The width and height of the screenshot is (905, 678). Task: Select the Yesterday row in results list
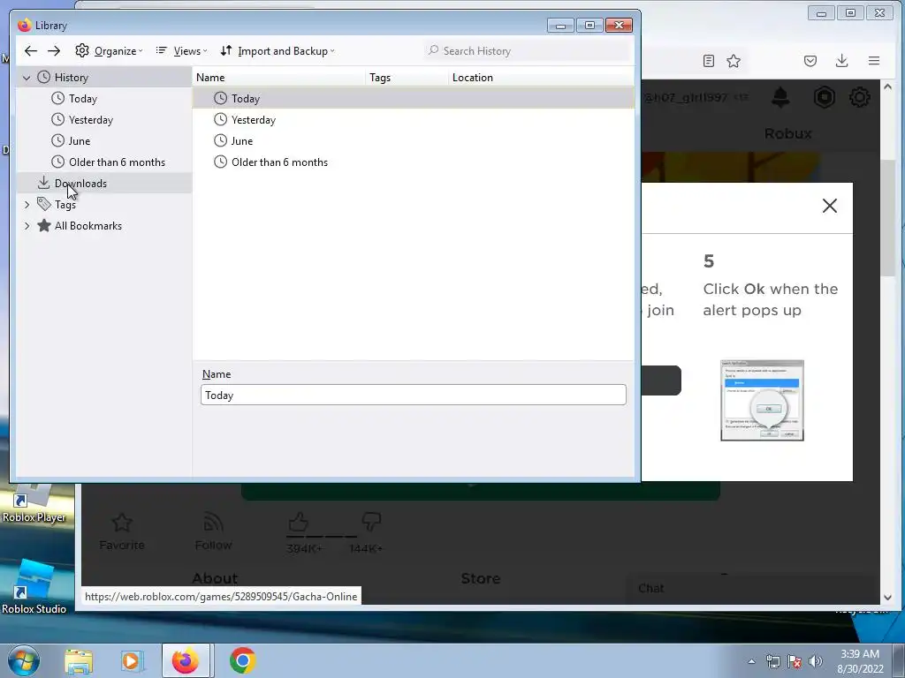coord(414,120)
